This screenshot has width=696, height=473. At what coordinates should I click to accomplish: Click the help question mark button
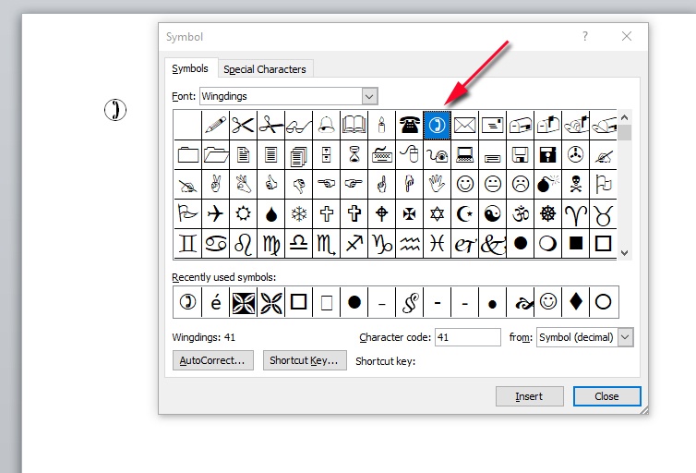click(585, 36)
